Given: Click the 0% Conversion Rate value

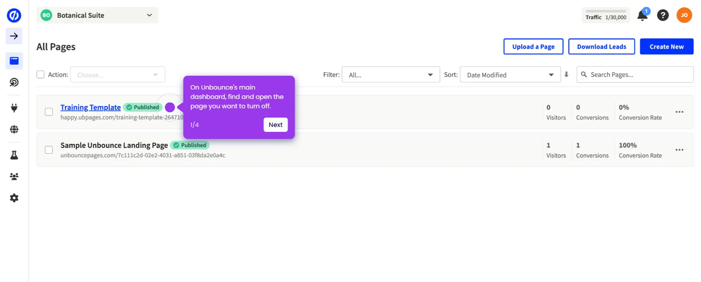Looking at the screenshot, I should 624,107.
